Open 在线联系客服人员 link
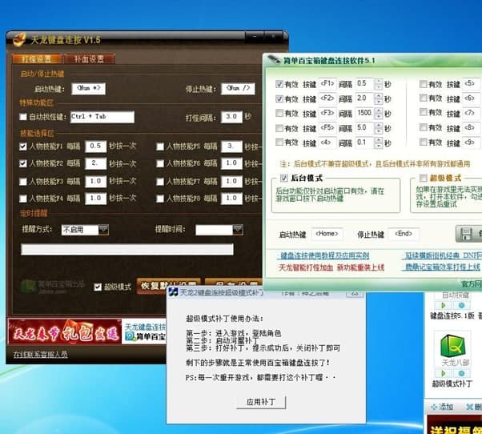The image size is (482, 434). tap(40, 355)
